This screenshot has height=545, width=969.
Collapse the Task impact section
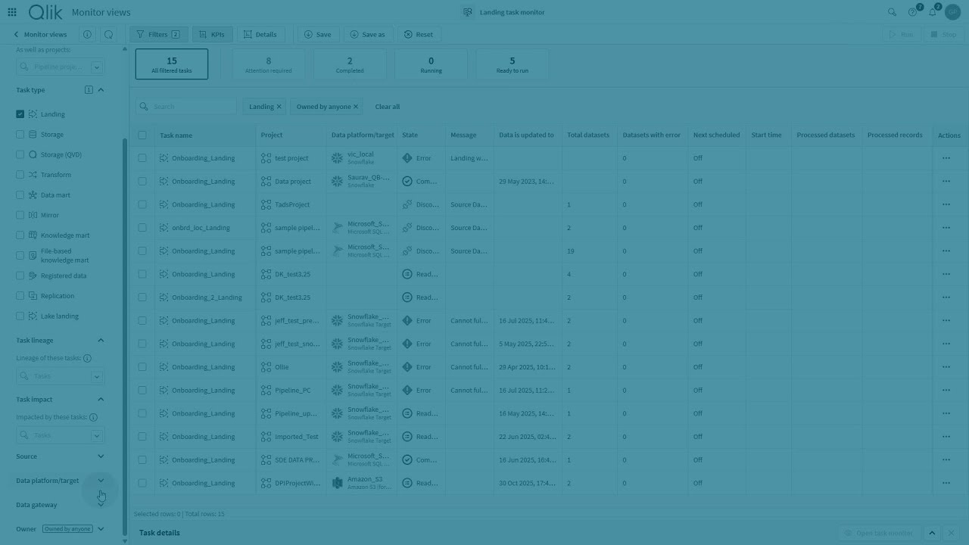[x=101, y=400]
